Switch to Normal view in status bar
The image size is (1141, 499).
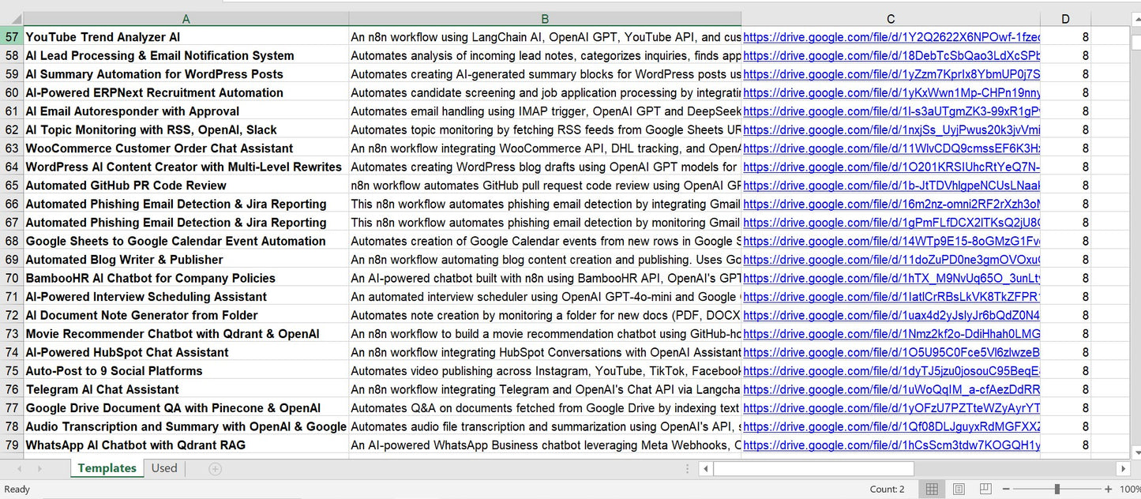(932, 490)
